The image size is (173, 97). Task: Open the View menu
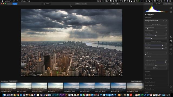(18, 1)
